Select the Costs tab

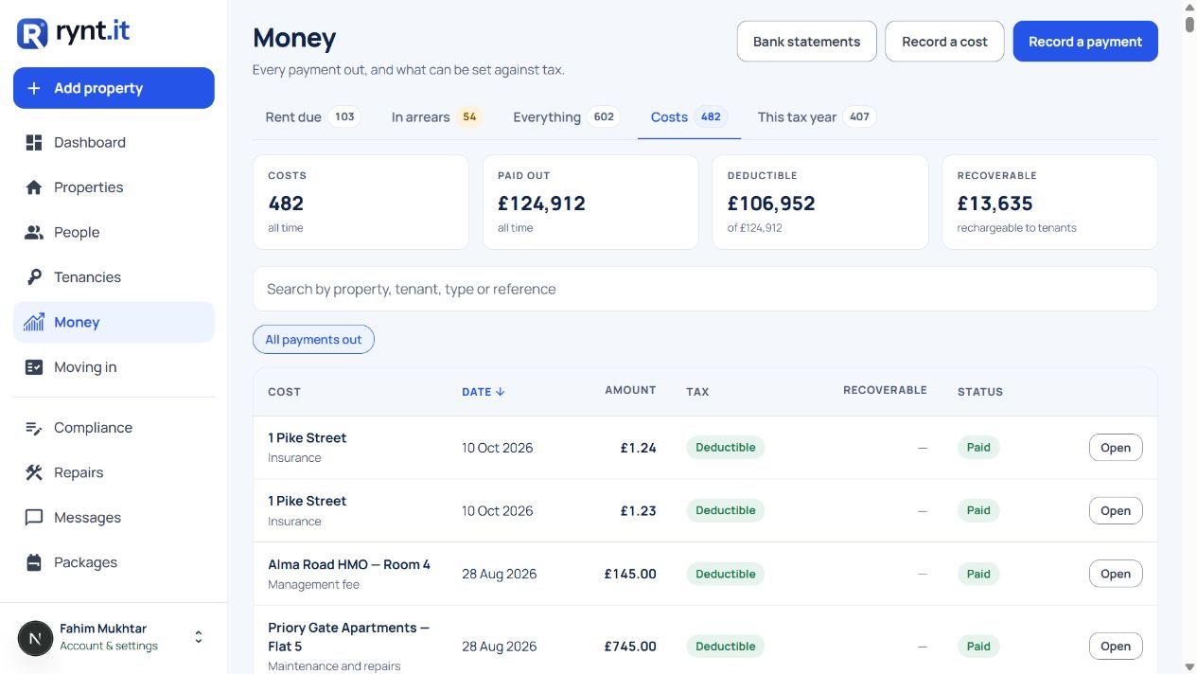coord(689,117)
